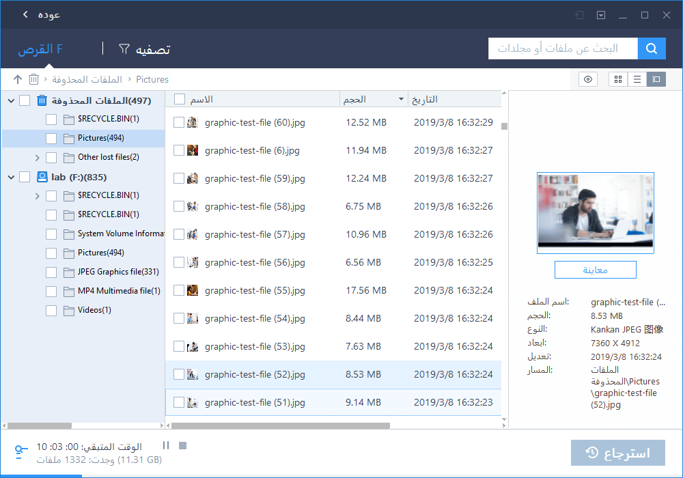Click in the file search input field
The width and height of the screenshot is (683, 478).
[563, 48]
